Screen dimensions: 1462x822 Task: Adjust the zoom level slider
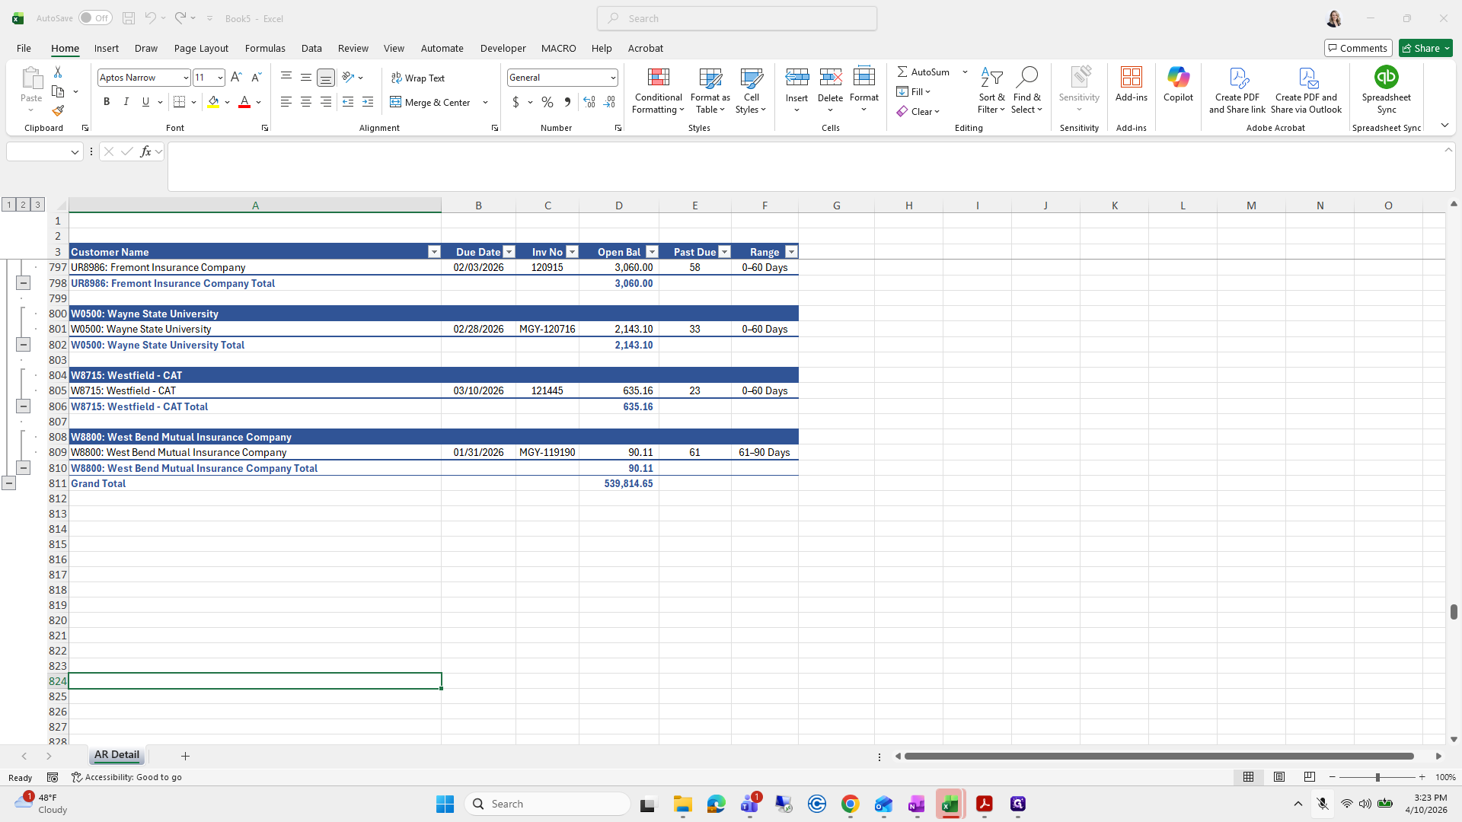pyautogui.click(x=1377, y=777)
